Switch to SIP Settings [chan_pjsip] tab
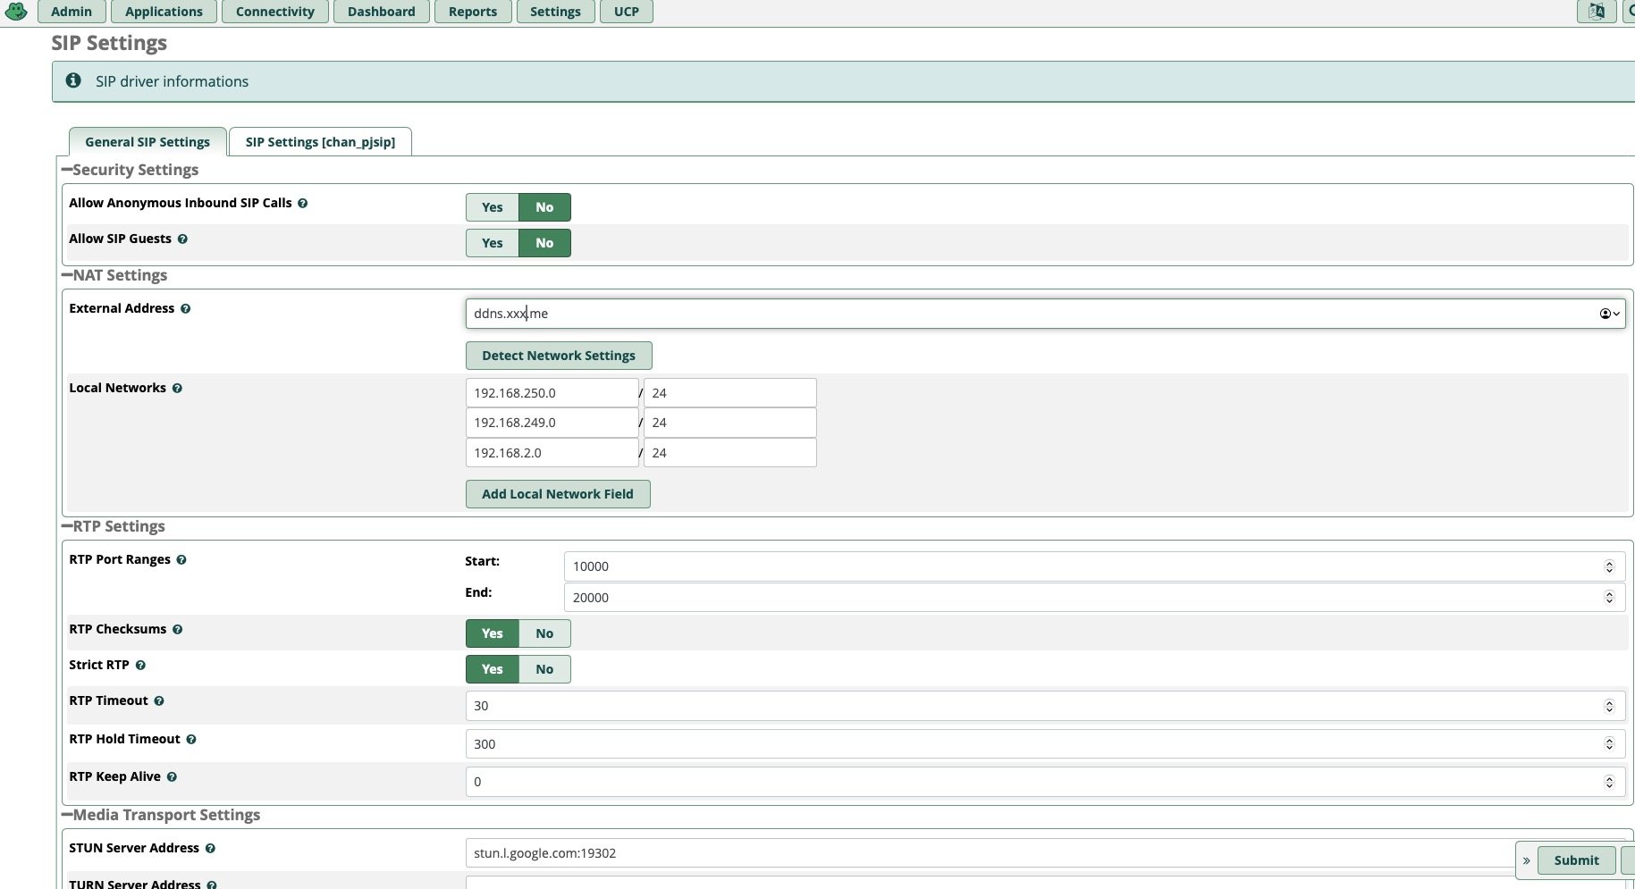Screen dimensions: 1635x889 [320, 142]
